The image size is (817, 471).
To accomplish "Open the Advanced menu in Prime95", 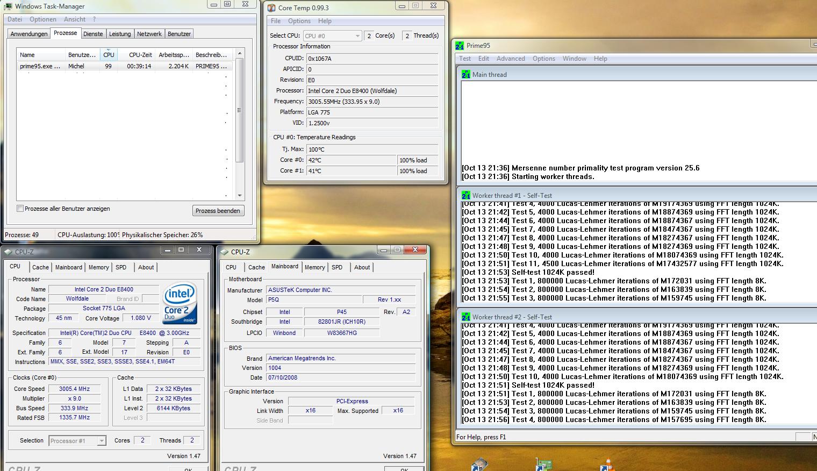I will tap(511, 59).
